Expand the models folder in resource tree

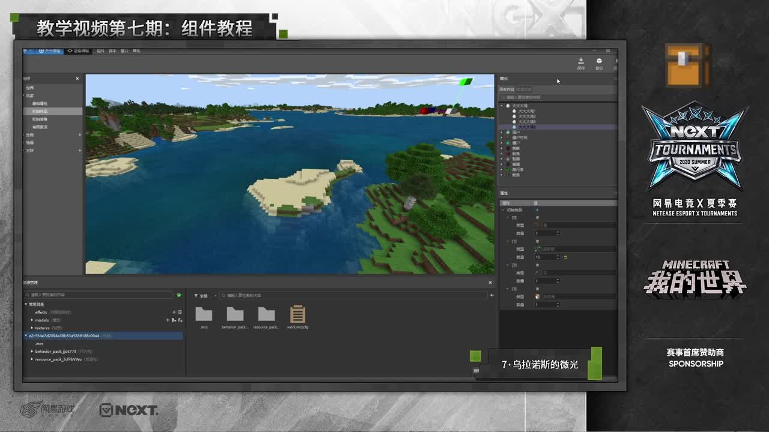[32, 320]
